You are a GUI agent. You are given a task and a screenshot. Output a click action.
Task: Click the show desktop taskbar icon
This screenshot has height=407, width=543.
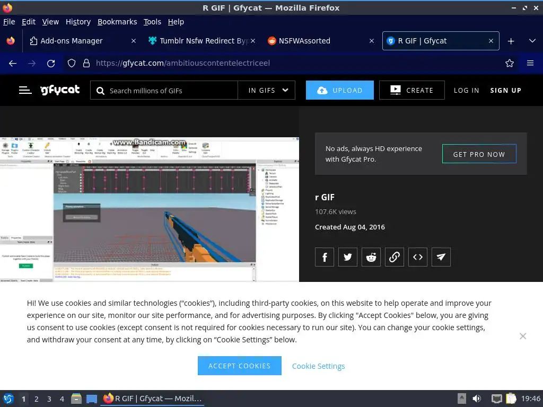[92, 399]
